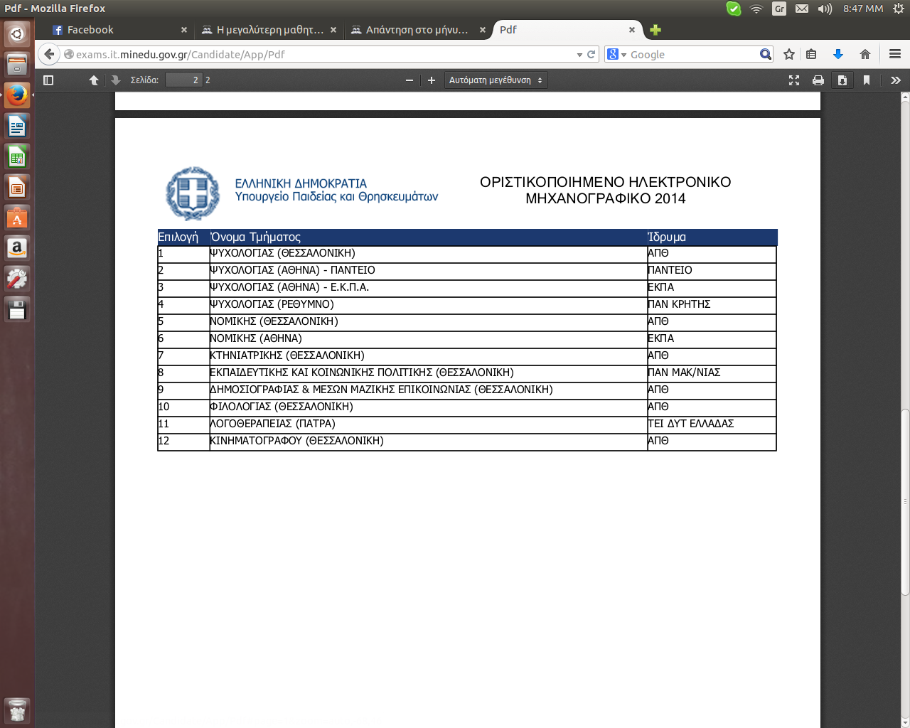
Task: Open the Firefox hamburger menu
Action: 895,54
